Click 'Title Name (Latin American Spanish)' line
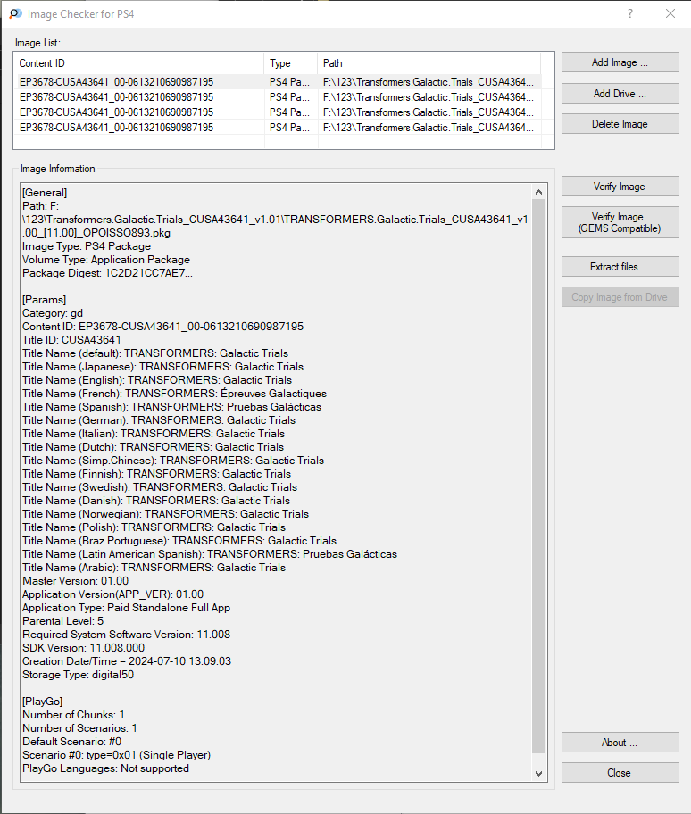This screenshot has width=691, height=814. [x=210, y=554]
